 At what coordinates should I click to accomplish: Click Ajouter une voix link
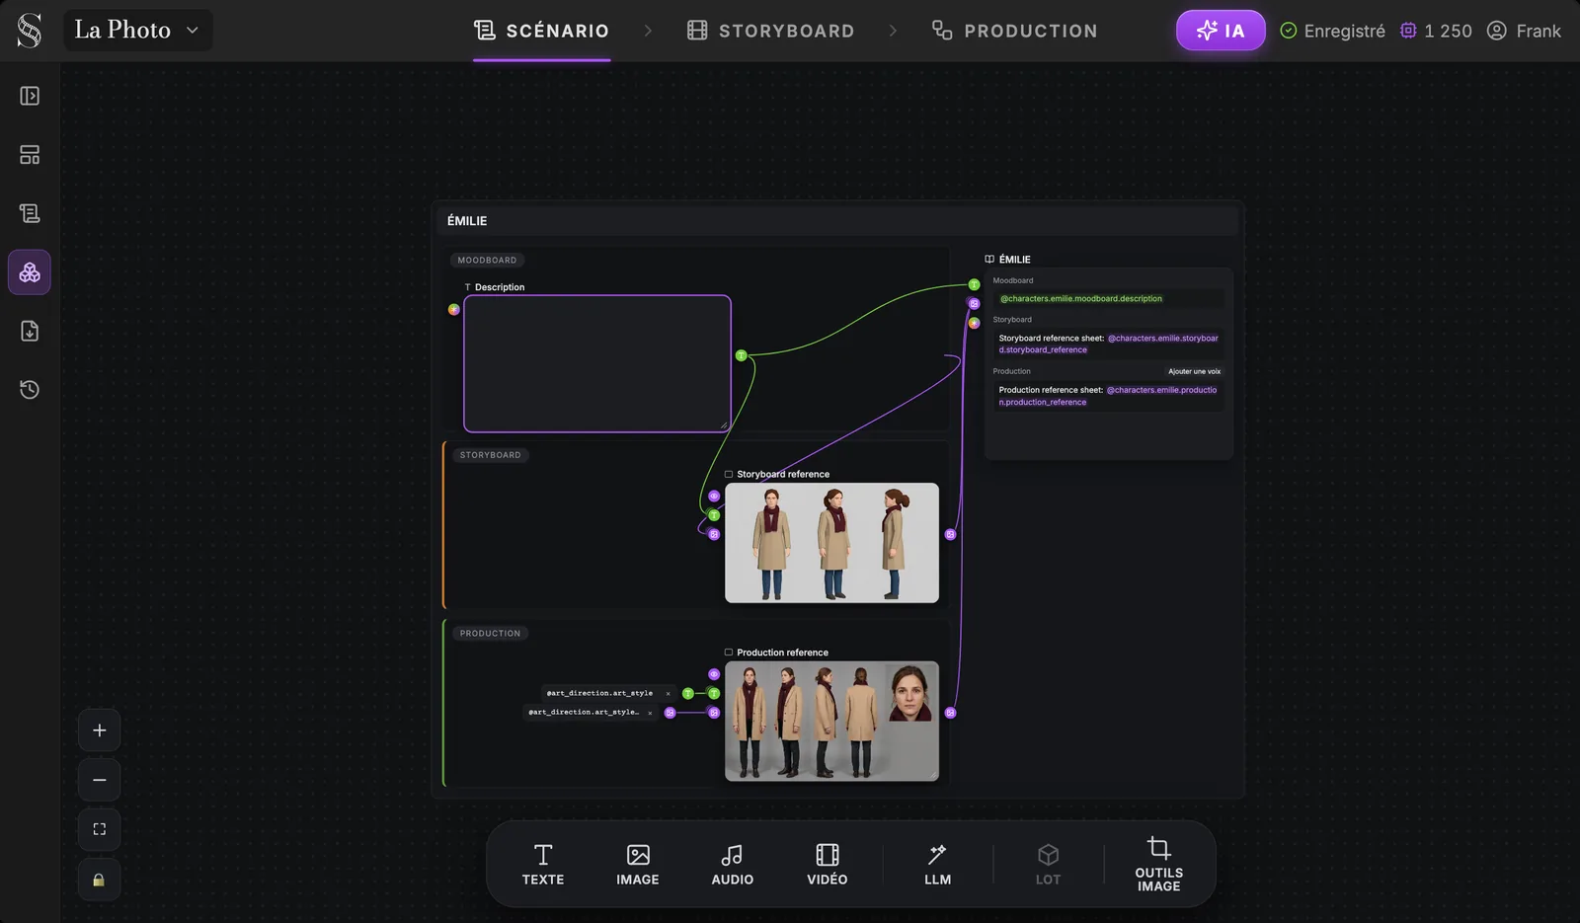[1194, 371]
